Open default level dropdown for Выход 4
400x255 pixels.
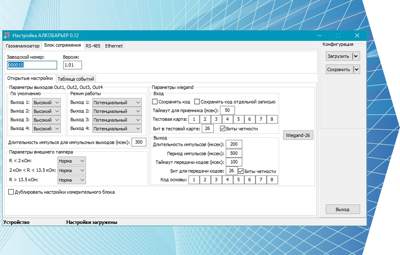(47, 128)
